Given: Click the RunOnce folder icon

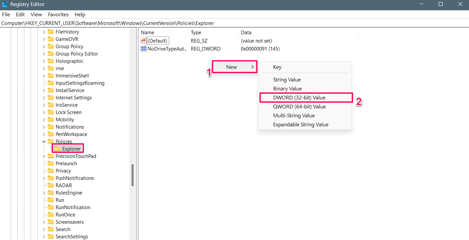Looking at the screenshot, I should click(x=51, y=215).
